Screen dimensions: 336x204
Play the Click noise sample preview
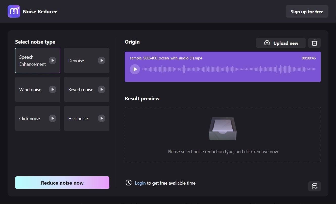tap(52, 118)
